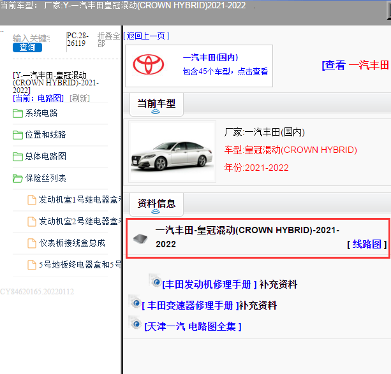Viewport: 391px width, 374px height.
Task: Click 折叠全部 to collapse all
Action: coord(108,40)
